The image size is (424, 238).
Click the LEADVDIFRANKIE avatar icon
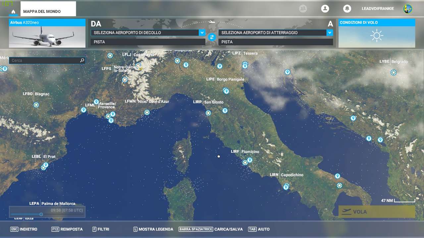(x=407, y=9)
